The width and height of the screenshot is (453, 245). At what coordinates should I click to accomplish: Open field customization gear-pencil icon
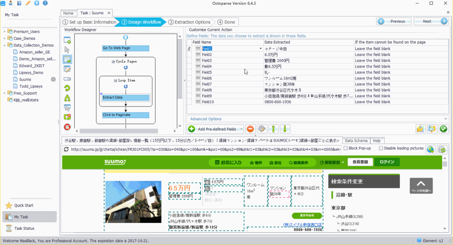coord(262,129)
